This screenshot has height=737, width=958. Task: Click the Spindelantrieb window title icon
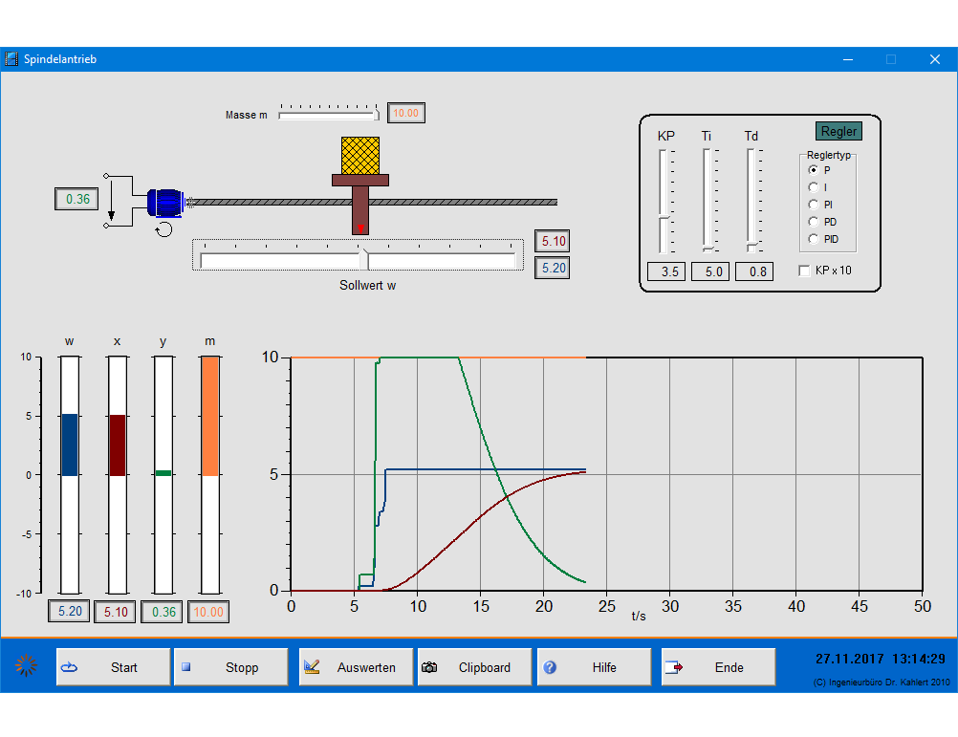11,59
